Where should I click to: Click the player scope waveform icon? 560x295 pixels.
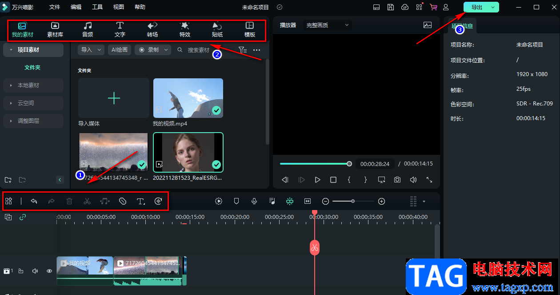coord(428,25)
